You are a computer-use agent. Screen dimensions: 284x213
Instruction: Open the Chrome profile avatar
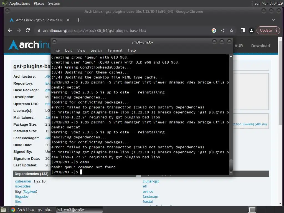(251, 31)
